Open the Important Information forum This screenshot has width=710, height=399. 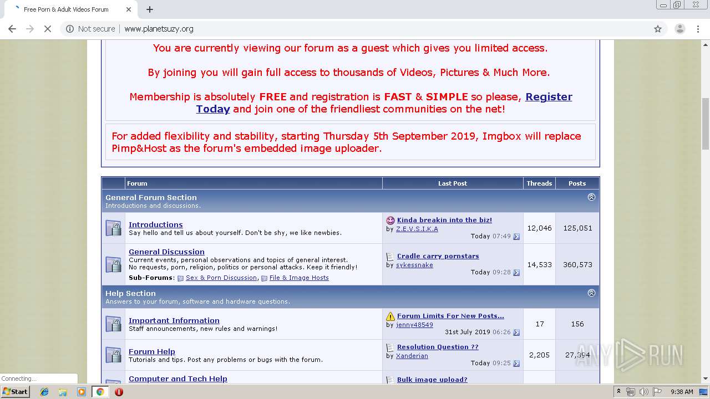174,320
